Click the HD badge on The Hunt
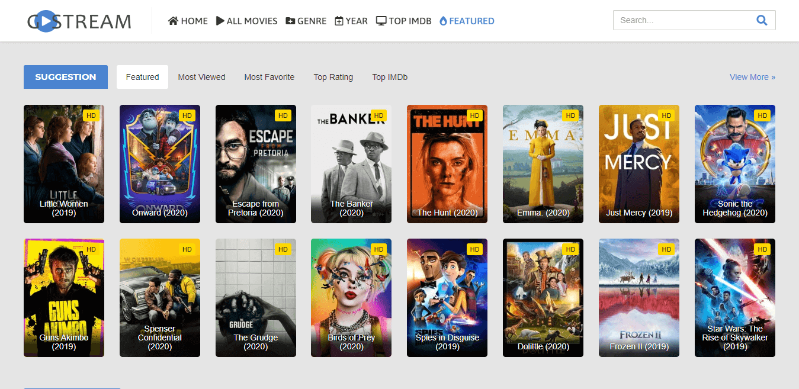Image resolution: width=799 pixels, height=389 pixels. pyautogui.click(x=475, y=115)
